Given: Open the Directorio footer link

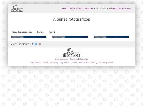Looking at the screenshot, I should 74,59.
